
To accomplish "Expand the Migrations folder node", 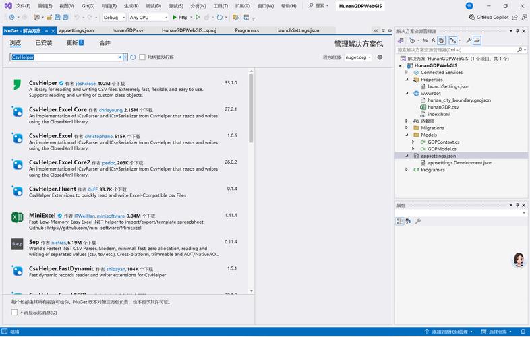I will [x=407, y=128].
